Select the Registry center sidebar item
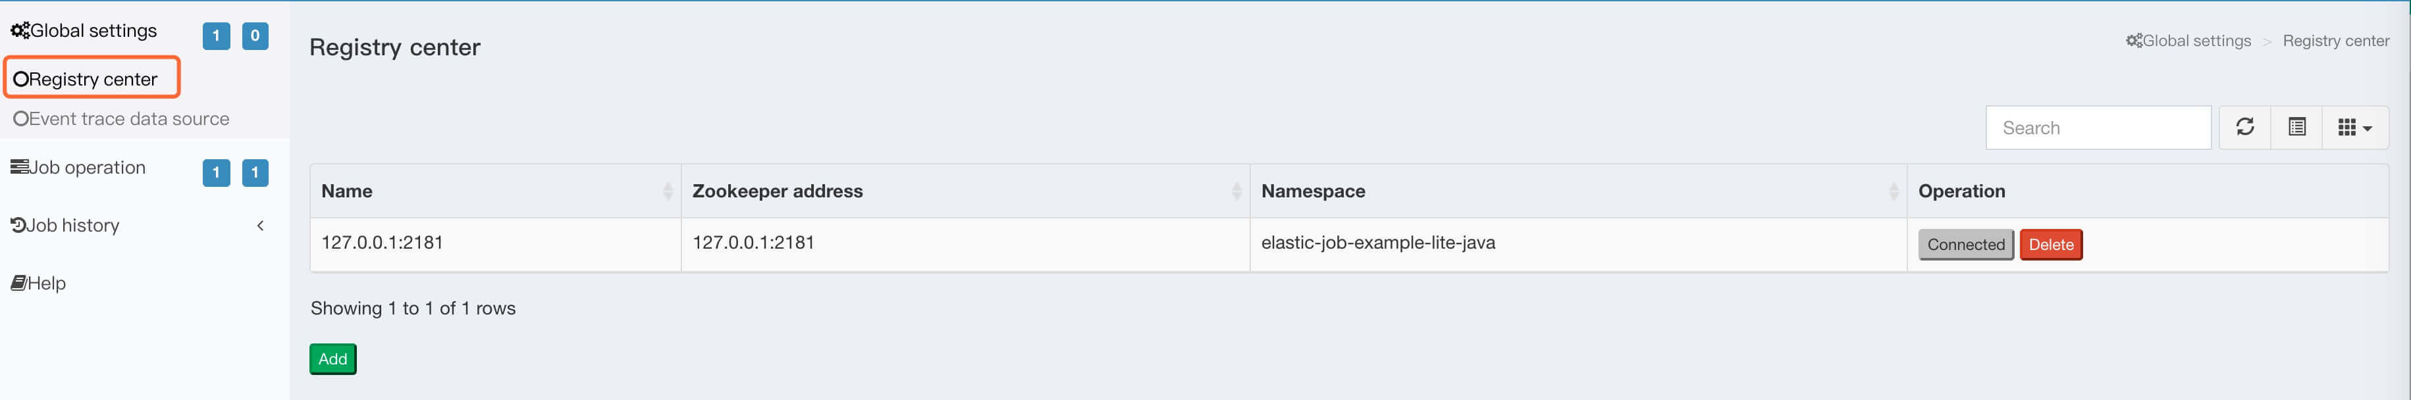 coord(92,80)
